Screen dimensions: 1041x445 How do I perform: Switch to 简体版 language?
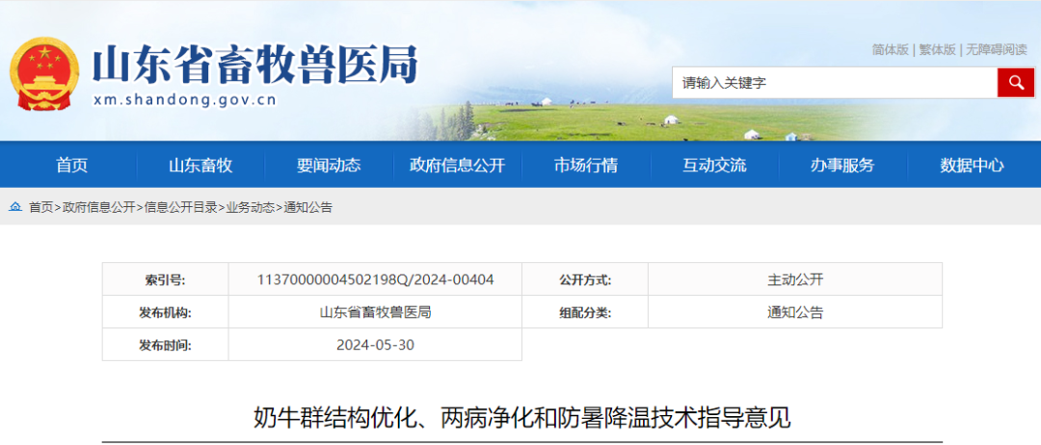point(890,50)
